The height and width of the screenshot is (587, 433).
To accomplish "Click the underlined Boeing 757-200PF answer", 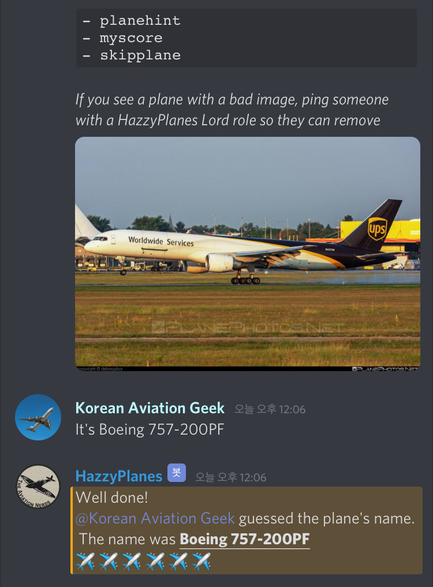I will (x=245, y=540).
